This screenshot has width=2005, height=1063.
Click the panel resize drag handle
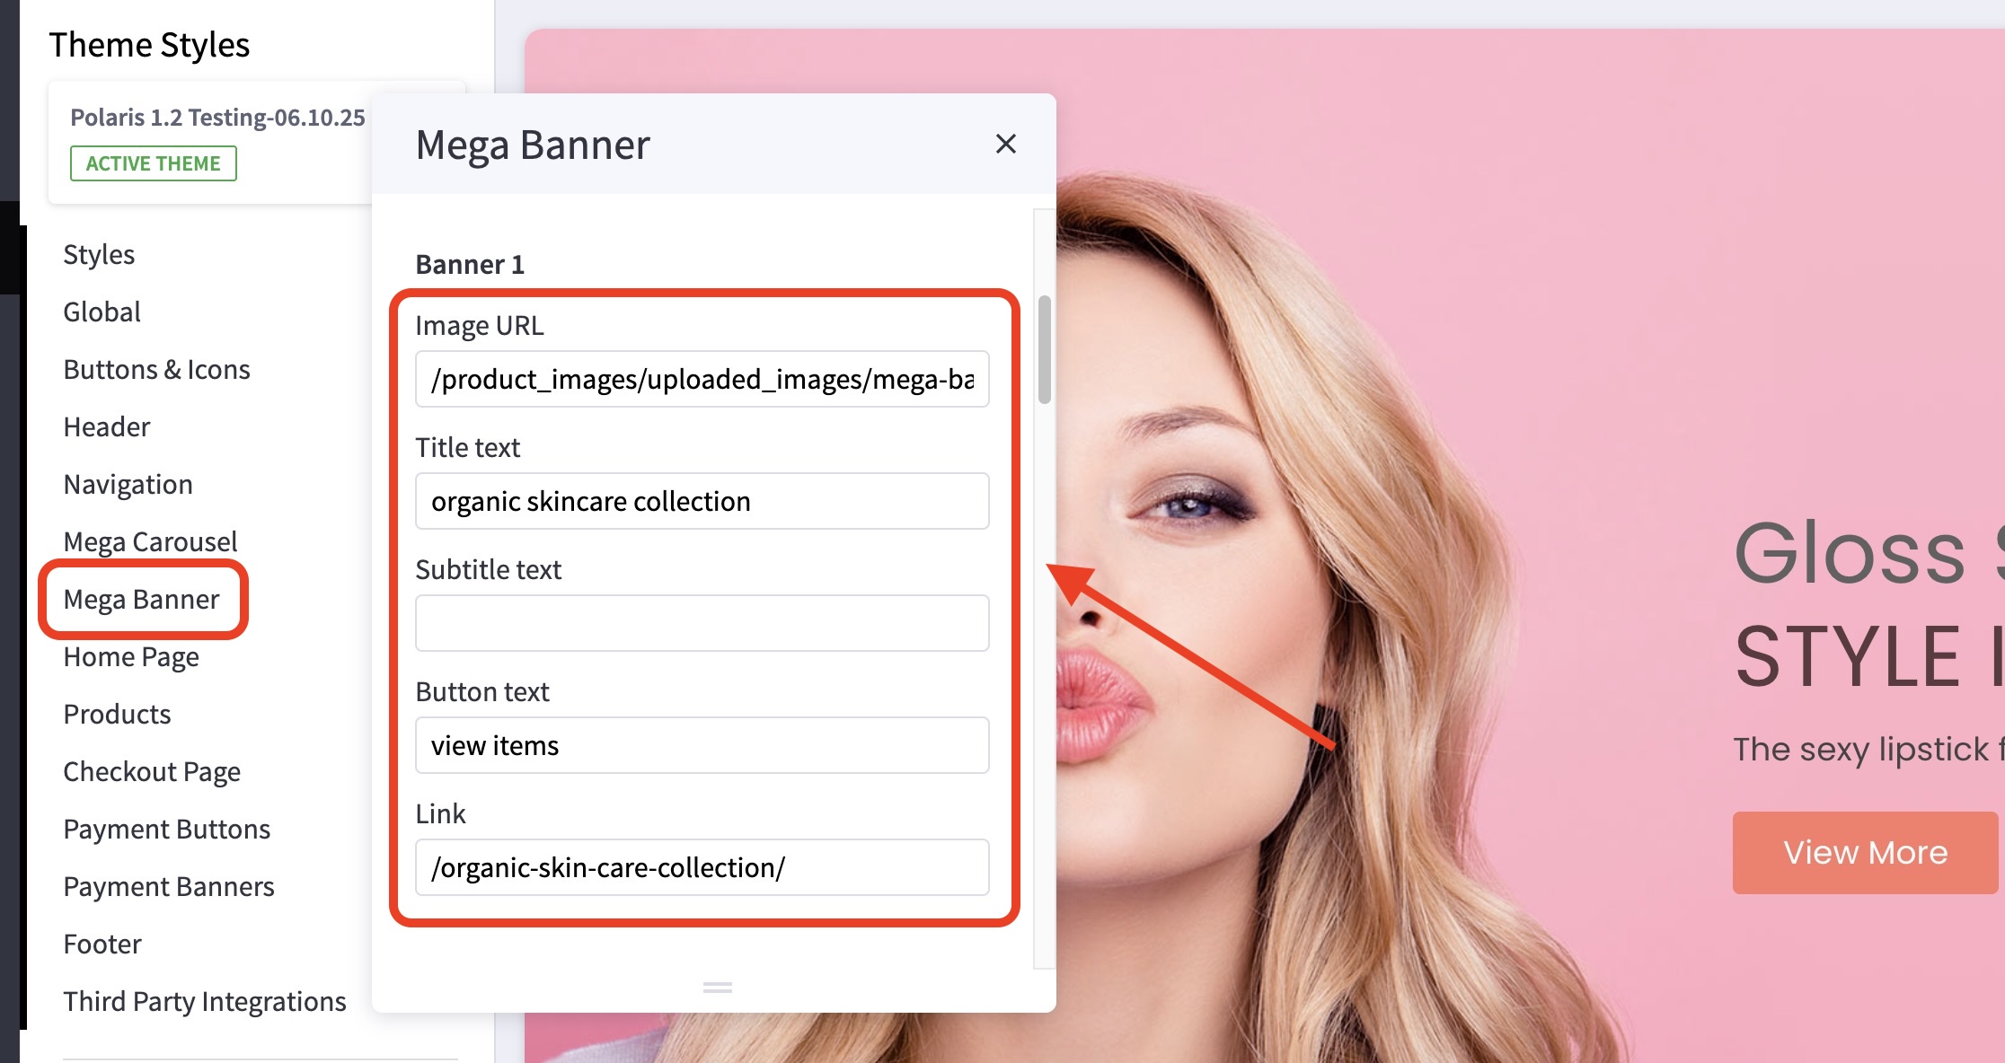click(717, 988)
